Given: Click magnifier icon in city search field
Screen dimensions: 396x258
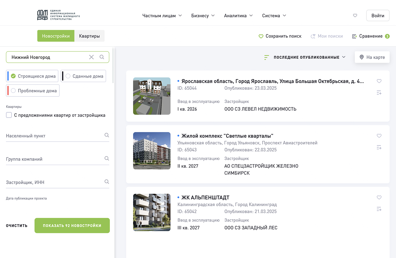Looking at the screenshot, I should (x=102, y=57).
